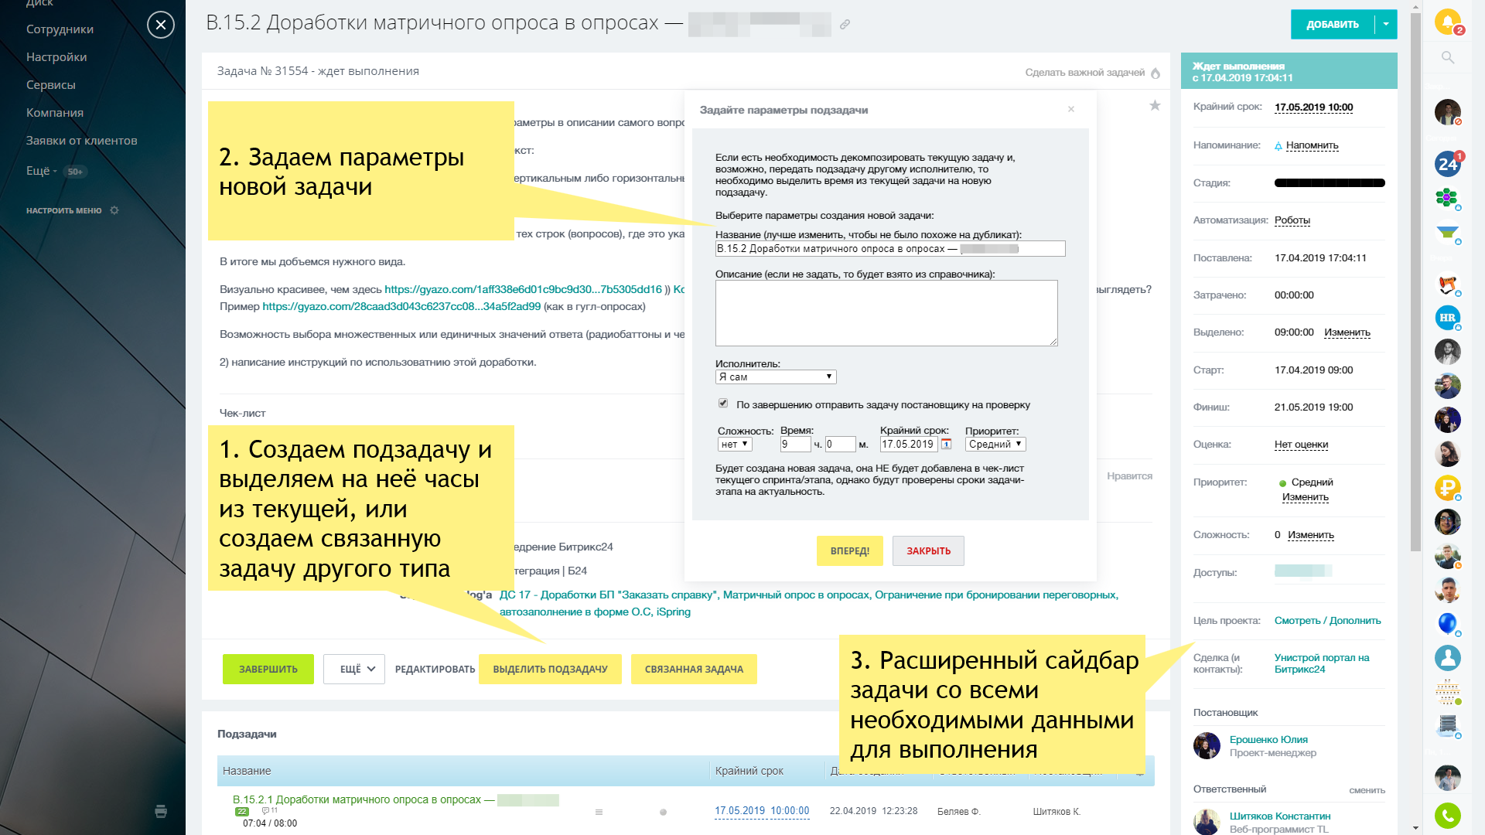Click сменить link for Ответственный
The height and width of the screenshot is (835, 1485).
pyautogui.click(x=1367, y=790)
